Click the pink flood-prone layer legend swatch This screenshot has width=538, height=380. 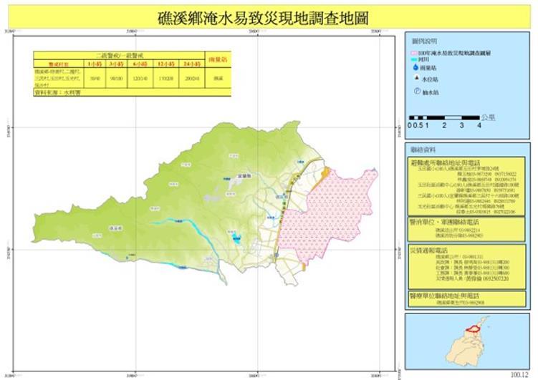(414, 54)
